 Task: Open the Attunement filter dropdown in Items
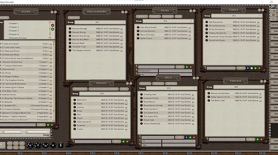175,71
